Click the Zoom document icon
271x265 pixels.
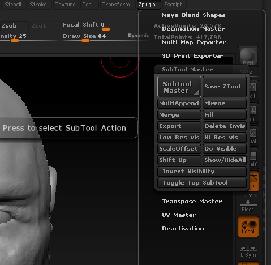click(x=254, y=113)
